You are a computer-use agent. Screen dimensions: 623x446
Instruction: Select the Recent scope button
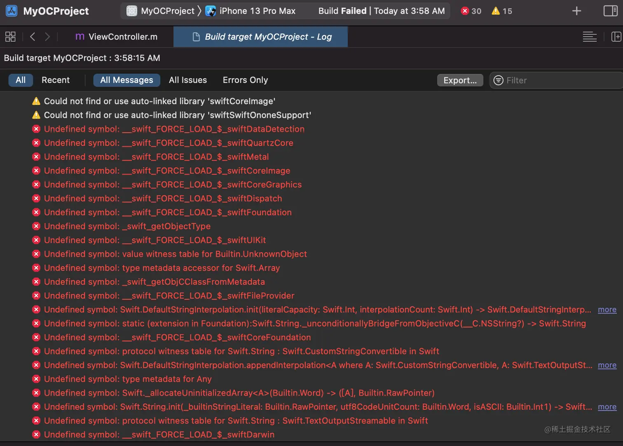[x=56, y=80]
